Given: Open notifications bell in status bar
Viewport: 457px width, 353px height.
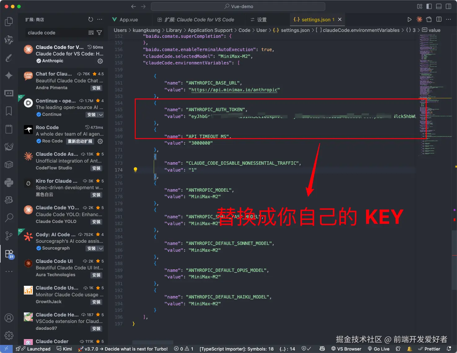Looking at the screenshot, I should (x=449, y=349).
